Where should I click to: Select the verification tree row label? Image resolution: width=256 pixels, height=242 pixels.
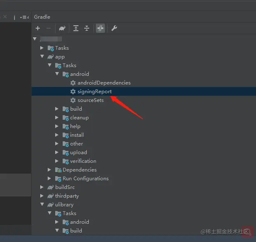(83, 161)
